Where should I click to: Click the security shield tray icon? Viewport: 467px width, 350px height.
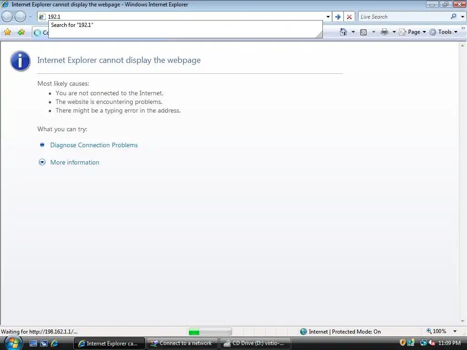402,343
